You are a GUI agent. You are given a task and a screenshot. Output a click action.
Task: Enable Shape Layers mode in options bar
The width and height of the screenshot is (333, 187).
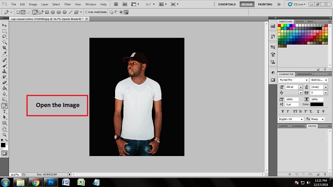[x=18, y=12]
